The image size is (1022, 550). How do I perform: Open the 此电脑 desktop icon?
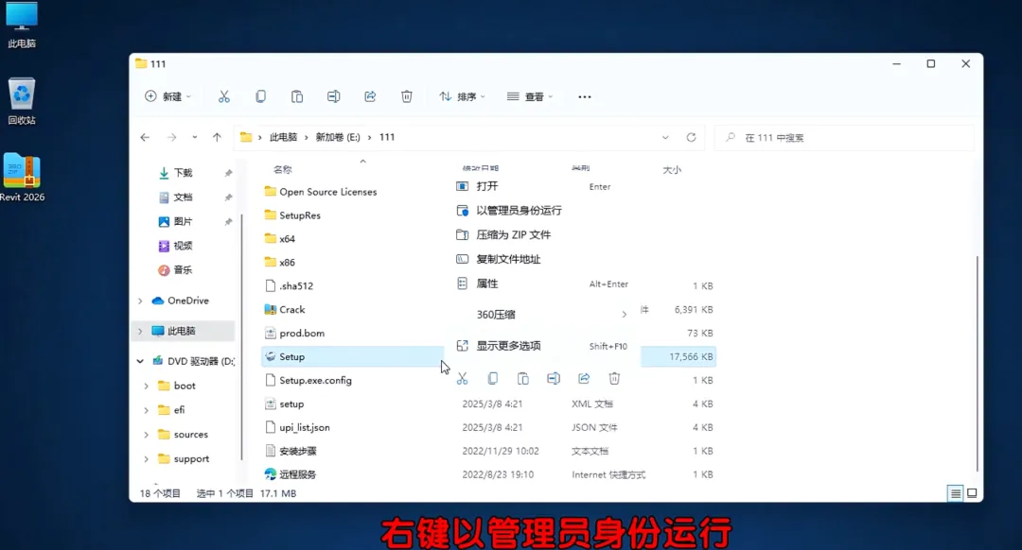(x=22, y=26)
